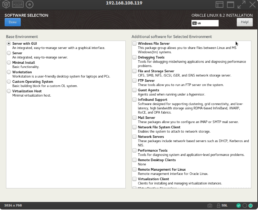The image size is (258, 210).
Task: Enable the Infiniband Support checkbox
Action: (134, 100)
